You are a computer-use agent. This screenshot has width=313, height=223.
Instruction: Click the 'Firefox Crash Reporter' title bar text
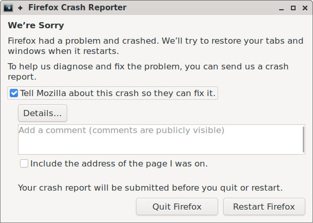click(x=77, y=8)
